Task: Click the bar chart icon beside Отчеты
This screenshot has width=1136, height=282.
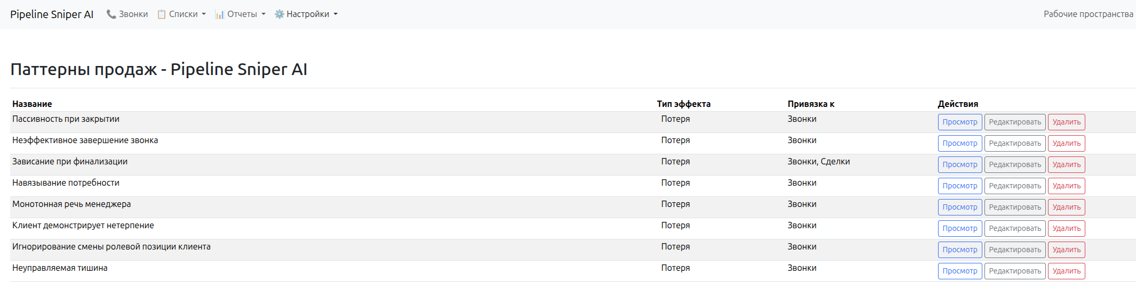Action: 219,14
